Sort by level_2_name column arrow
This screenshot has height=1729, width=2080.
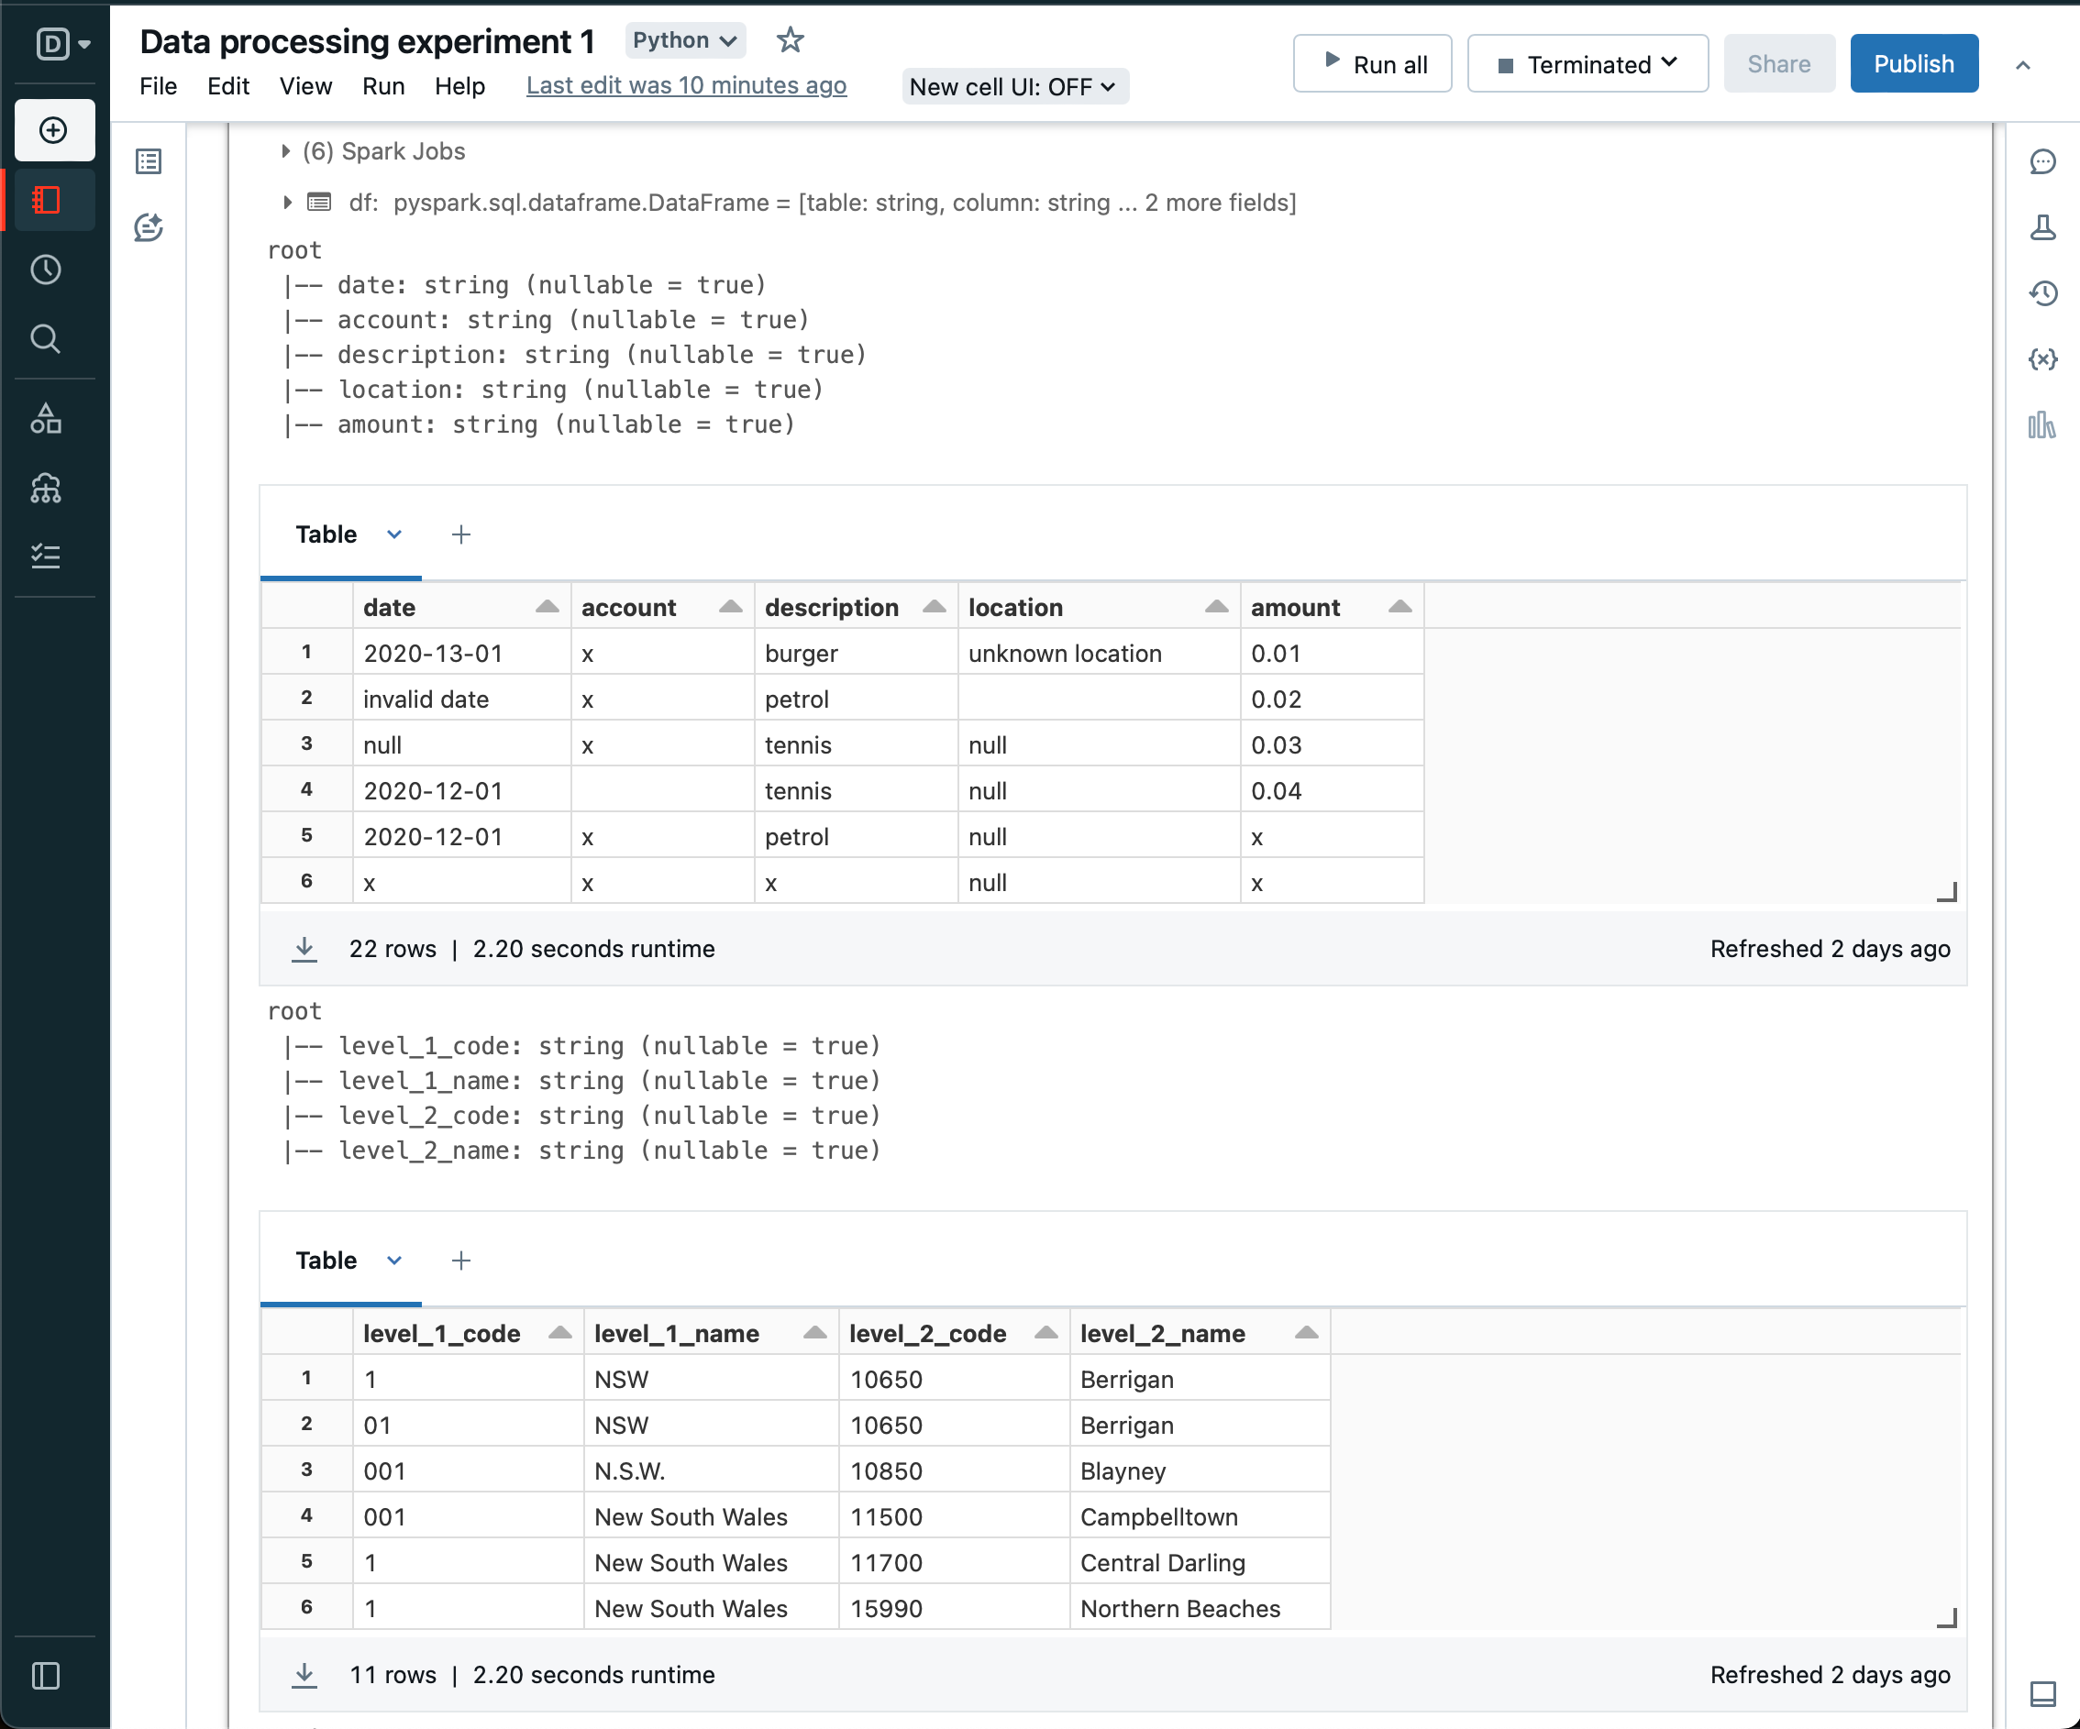pos(1305,1333)
